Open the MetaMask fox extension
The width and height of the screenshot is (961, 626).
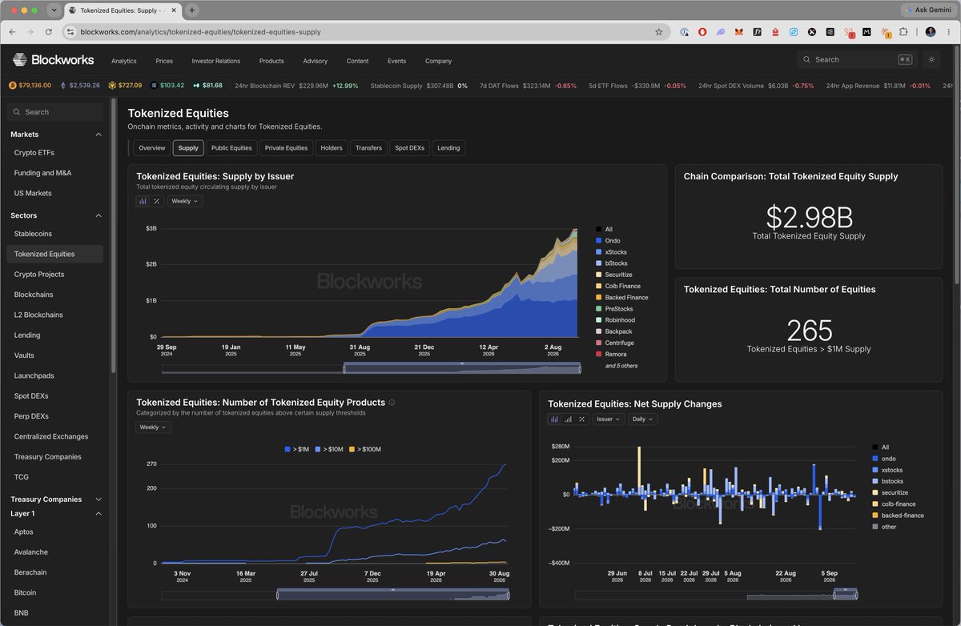tap(739, 32)
